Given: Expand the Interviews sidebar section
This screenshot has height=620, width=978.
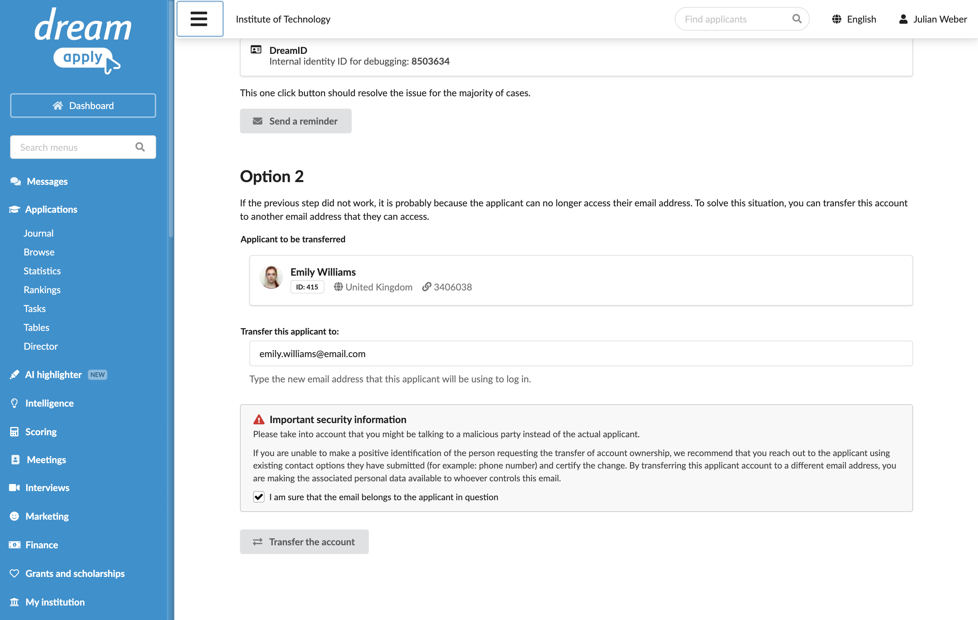Looking at the screenshot, I should coord(47,487).
